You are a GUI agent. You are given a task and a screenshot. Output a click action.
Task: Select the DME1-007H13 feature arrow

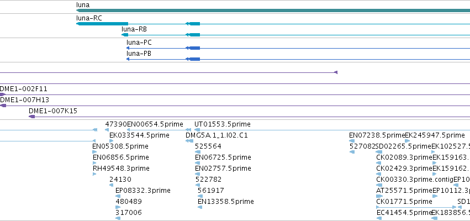[3, 106]
